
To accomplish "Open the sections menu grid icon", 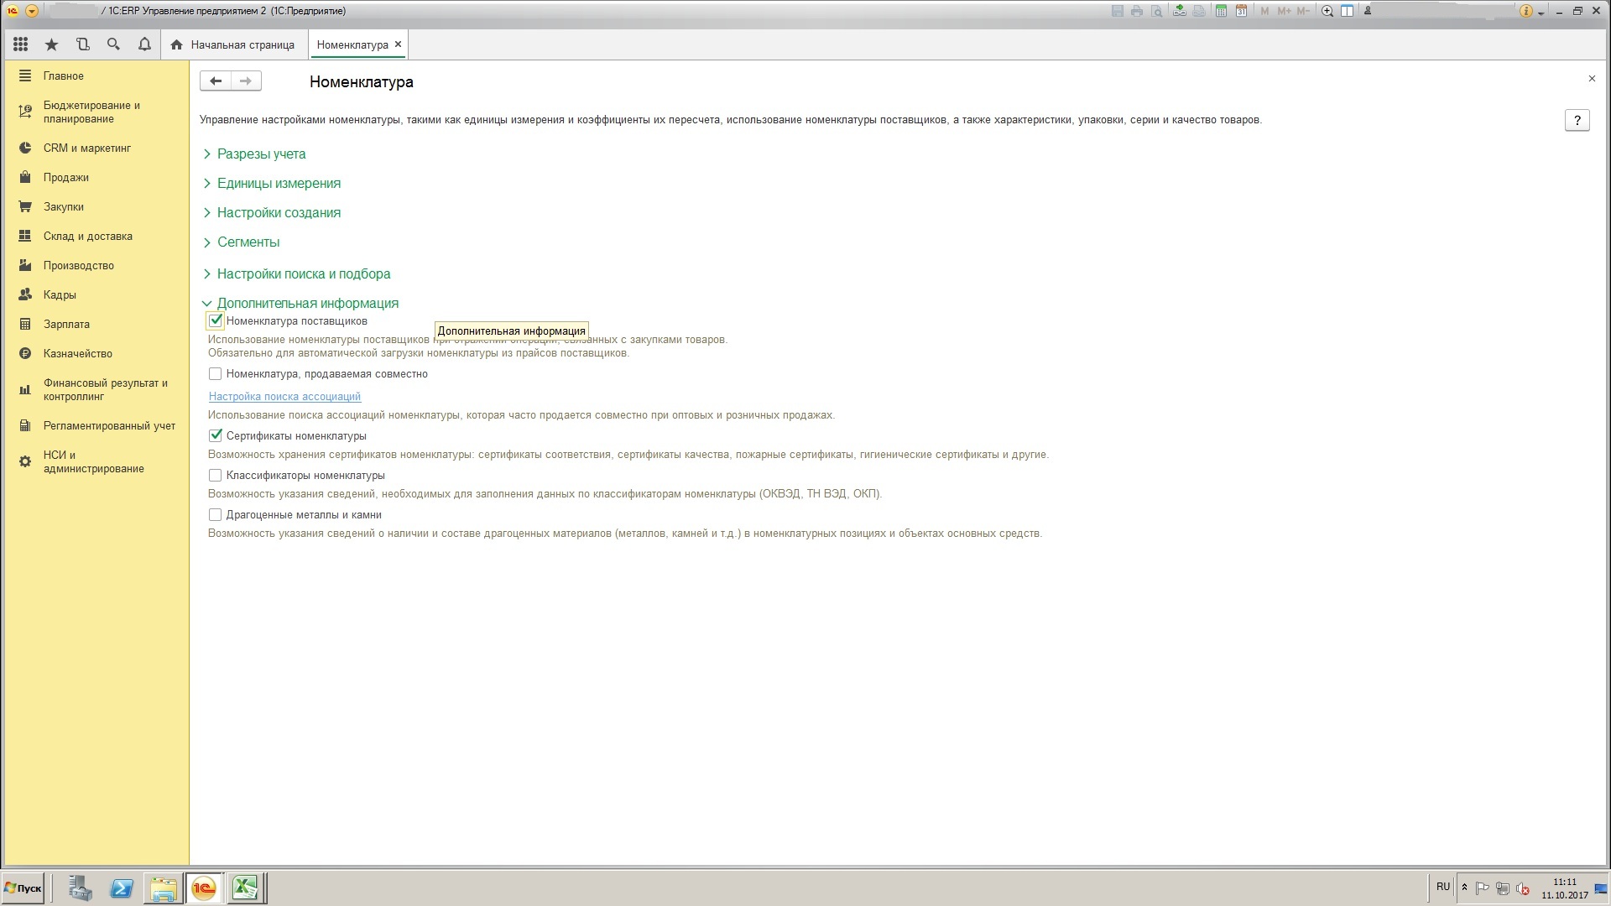I will pyautogui.click(x=21, y=44).
